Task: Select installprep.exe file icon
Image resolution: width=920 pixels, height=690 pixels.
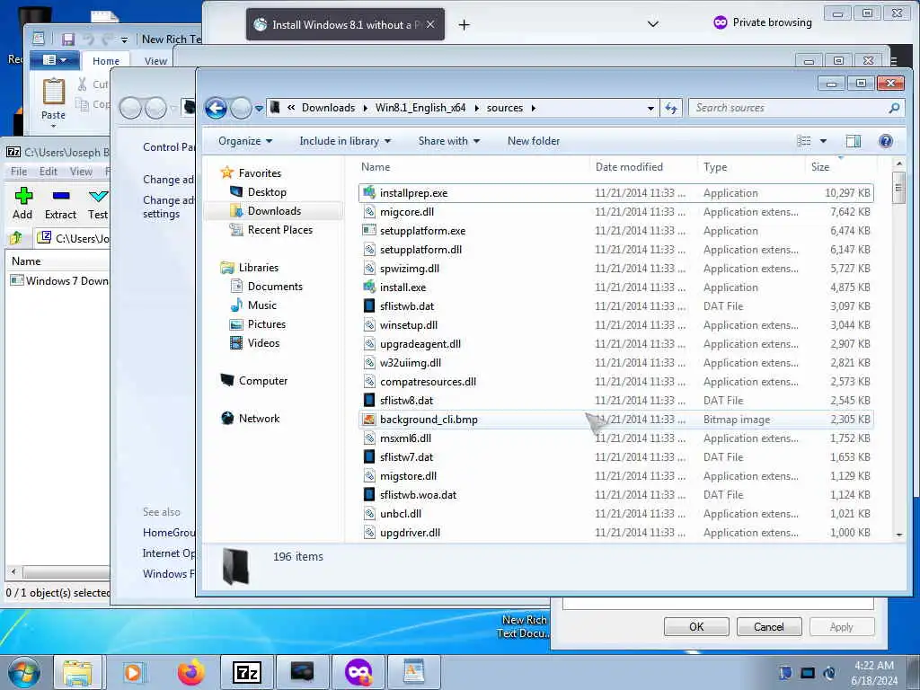Action: tap(369, 192)
